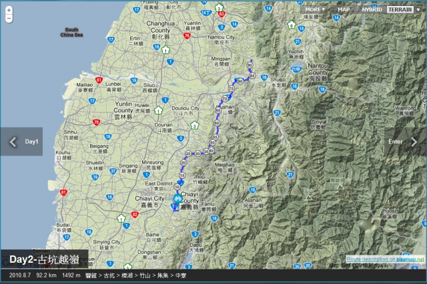Image resolution: width=427 pixels, height=284 pixels.
Task: Click the red route 78 highway shield
Action: (96, 122)
